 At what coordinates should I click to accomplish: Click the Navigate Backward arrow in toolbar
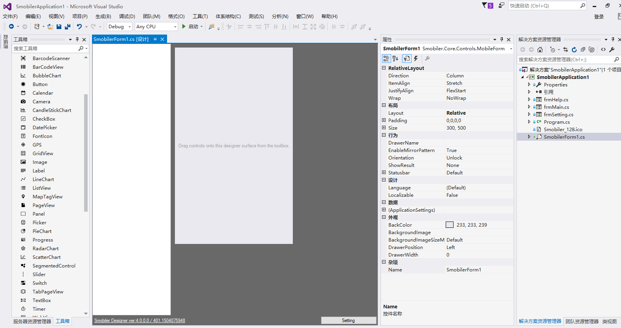tap(11, 27)
